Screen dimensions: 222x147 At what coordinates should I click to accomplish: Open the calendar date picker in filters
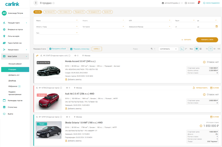(x=217, y=27)
